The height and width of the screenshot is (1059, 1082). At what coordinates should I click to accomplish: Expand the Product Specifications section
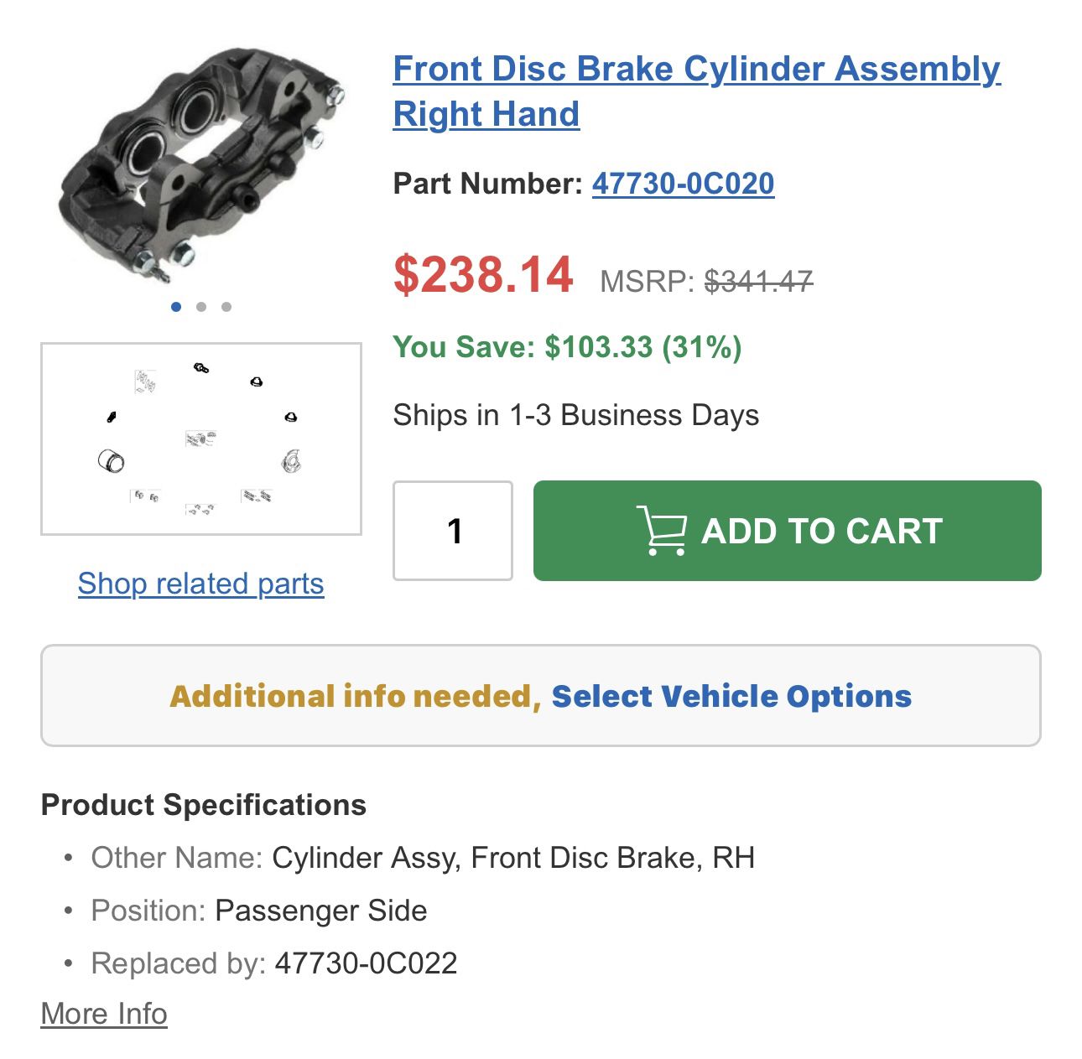tap(204, 805)
